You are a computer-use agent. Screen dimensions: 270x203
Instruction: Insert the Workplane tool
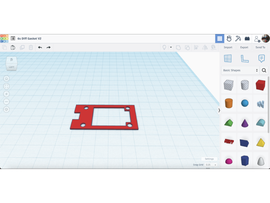[x=228, y=58]
